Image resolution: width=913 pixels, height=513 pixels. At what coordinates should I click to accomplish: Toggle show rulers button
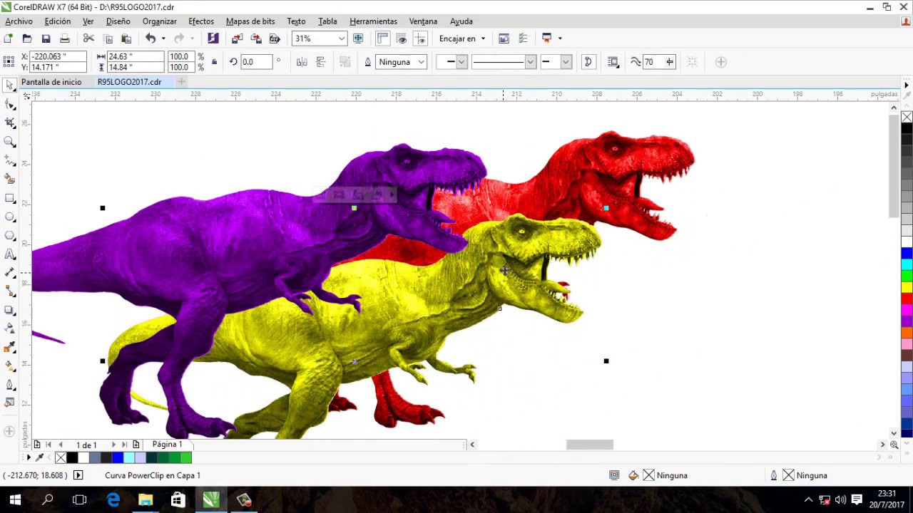(382, 38)
